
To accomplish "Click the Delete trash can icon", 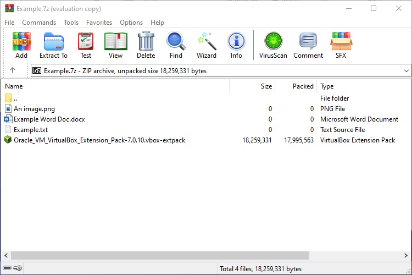I will 146,41.
